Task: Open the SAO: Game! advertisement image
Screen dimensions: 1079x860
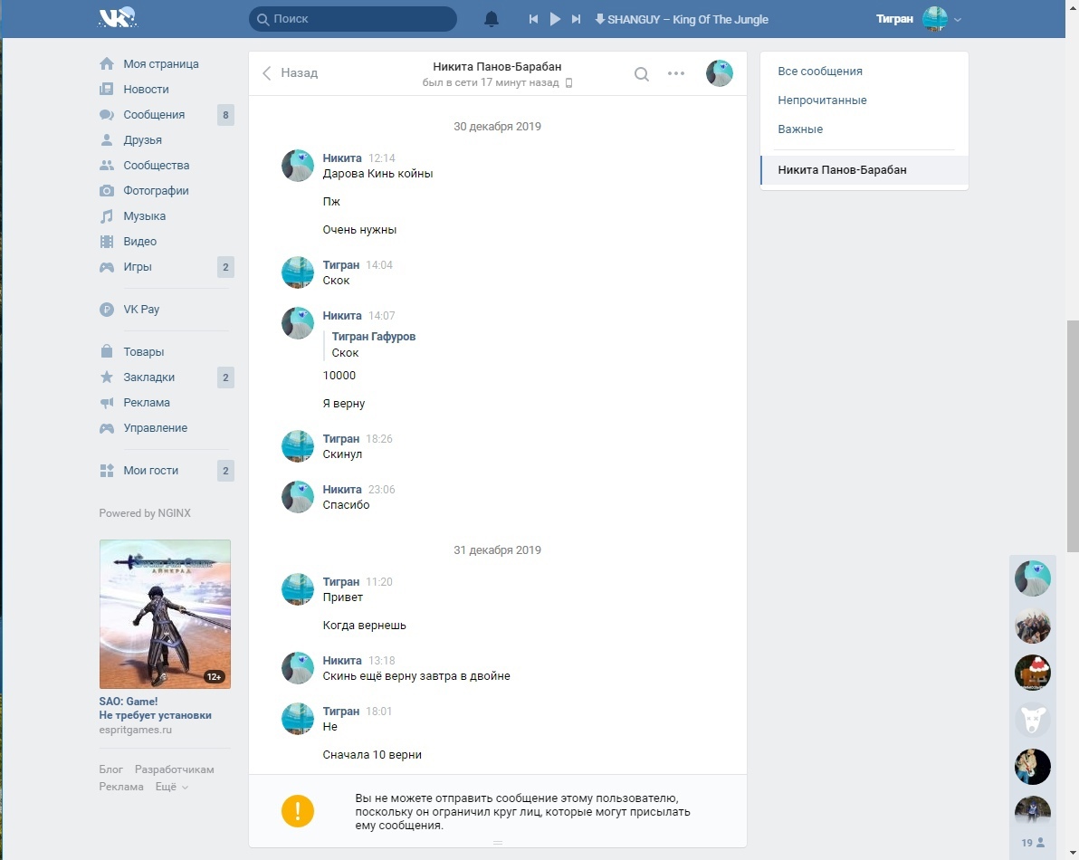Action: tap(165, 614)
